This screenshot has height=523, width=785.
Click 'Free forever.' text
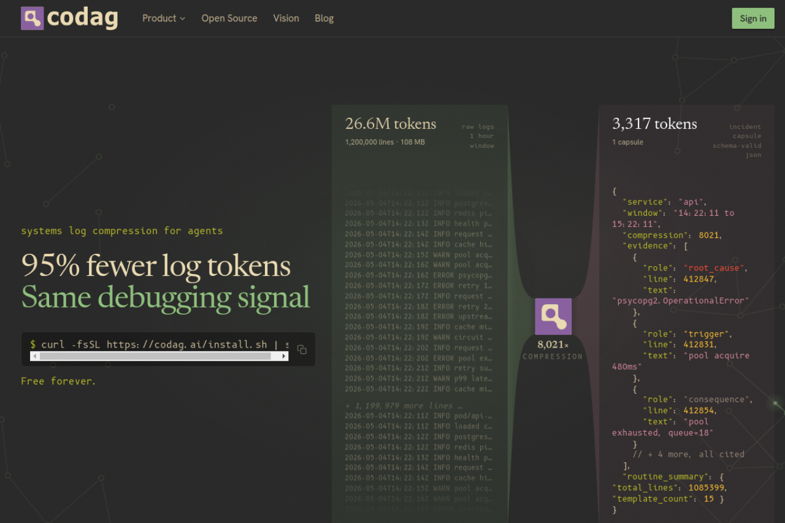click(58, 381)
